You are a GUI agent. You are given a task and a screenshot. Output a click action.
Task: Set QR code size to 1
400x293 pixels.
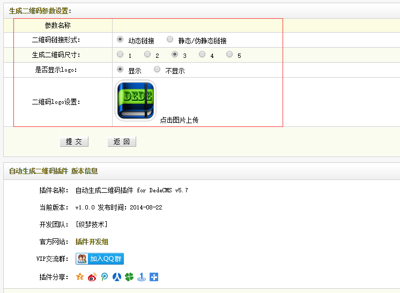click(x=119, y=54)
